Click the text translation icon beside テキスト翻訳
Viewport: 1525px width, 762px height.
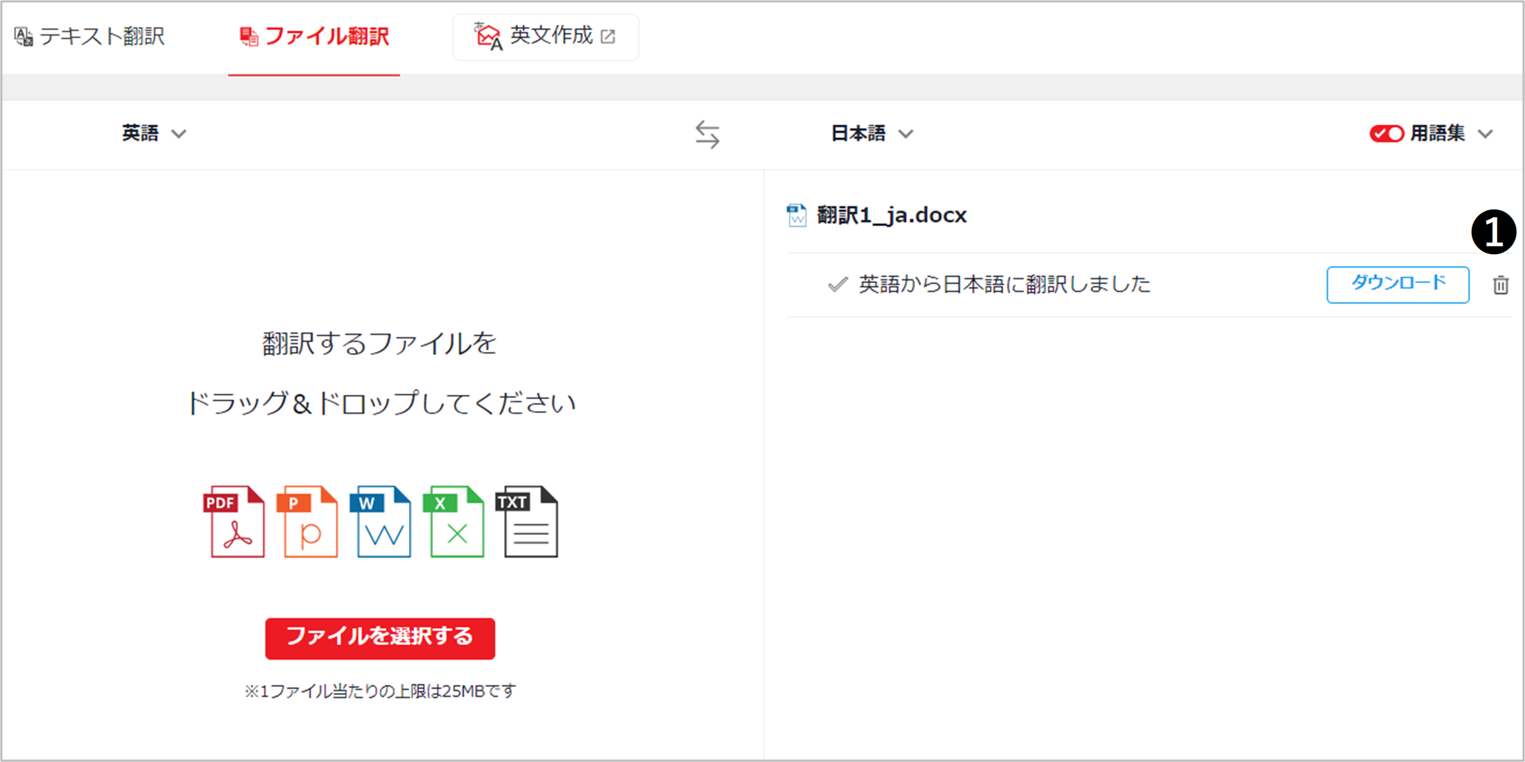click(x=24, y=37)
